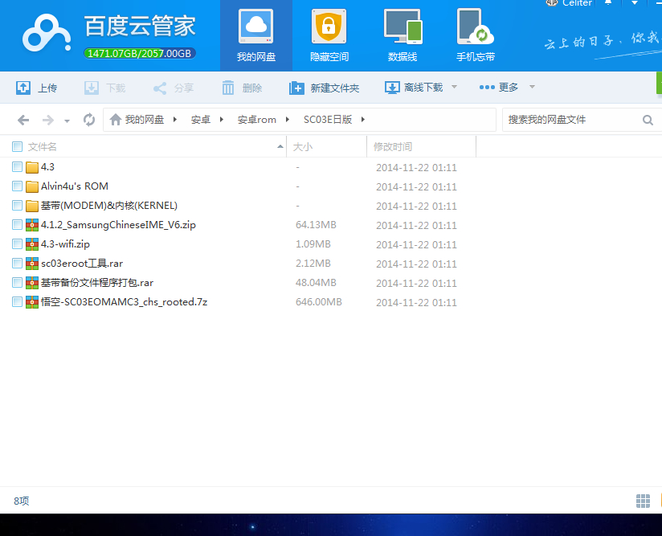The height and width of the screenshot is (536, 662).
Task: Expand the 离线下载 dropdown arrow
Action: click(x=454, y=87)
